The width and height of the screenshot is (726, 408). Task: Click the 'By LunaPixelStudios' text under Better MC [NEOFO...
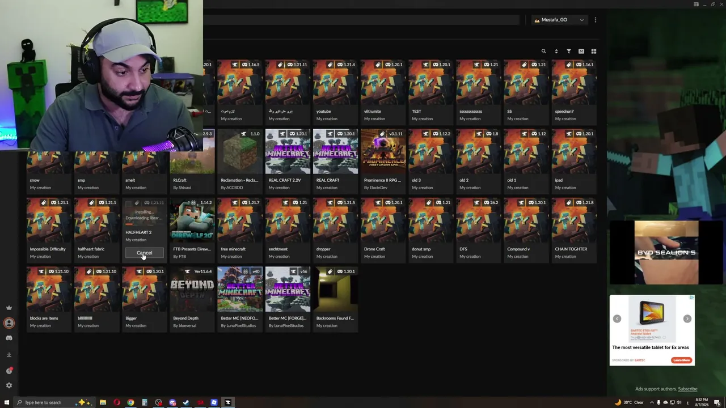pyautogui.click(x=238, y=326)
